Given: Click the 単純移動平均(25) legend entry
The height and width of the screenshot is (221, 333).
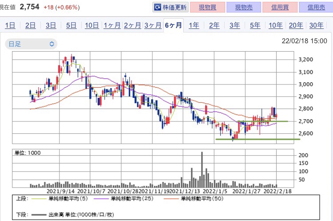Looking at the screenshot, I should click(x=123, y=199).
